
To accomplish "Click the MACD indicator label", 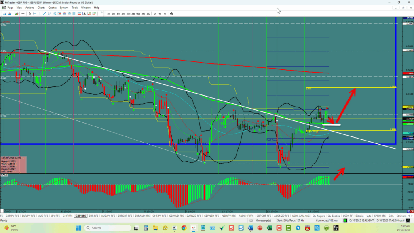I will pos(4,175).
